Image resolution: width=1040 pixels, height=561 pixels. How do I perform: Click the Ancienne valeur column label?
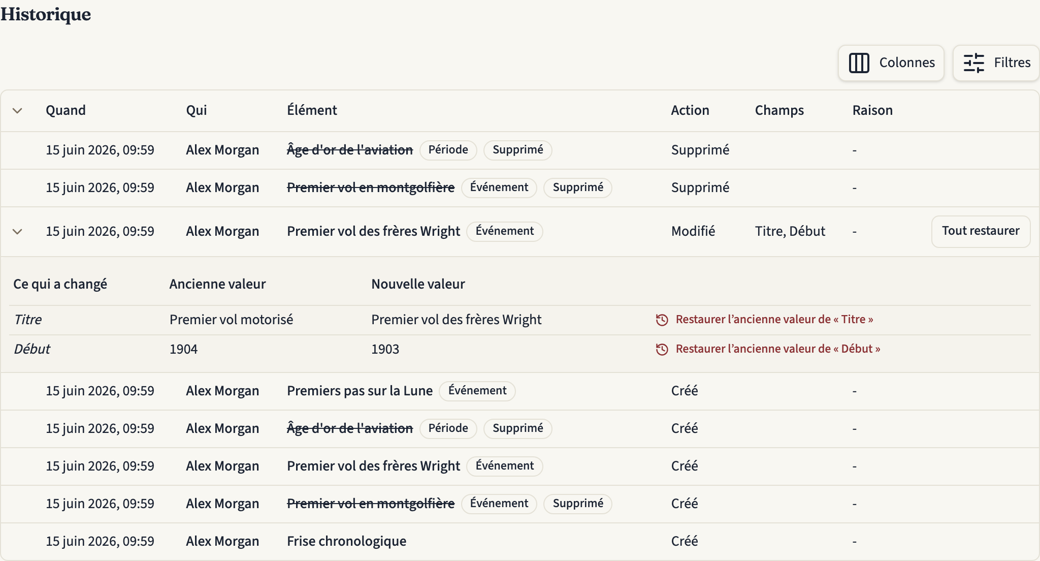(217, 284)
